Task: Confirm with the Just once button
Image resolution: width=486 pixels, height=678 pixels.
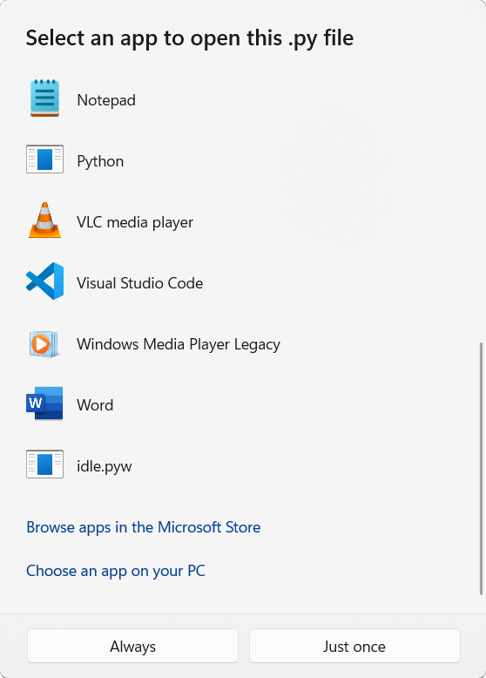Action: click(354, 646)
